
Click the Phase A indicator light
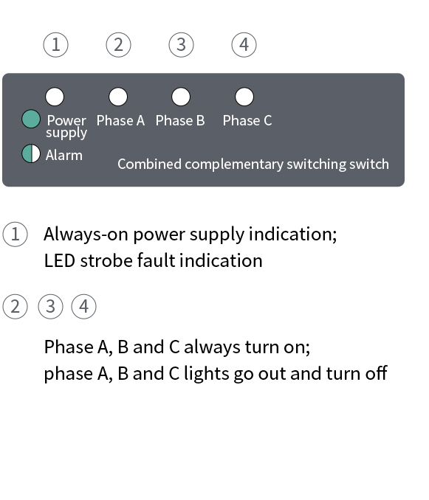pos(118,97)
